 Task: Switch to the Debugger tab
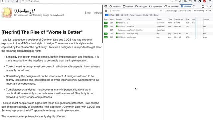click(x=141, y=6)
